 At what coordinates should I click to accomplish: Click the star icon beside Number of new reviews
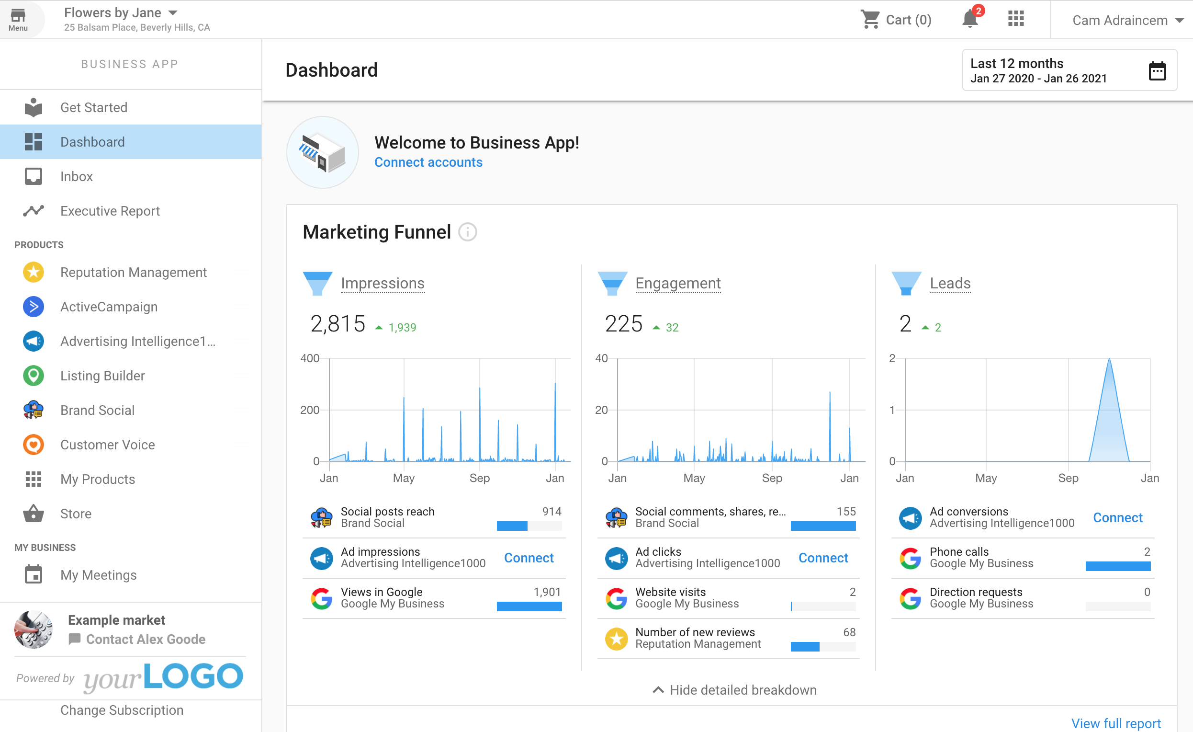616,639
